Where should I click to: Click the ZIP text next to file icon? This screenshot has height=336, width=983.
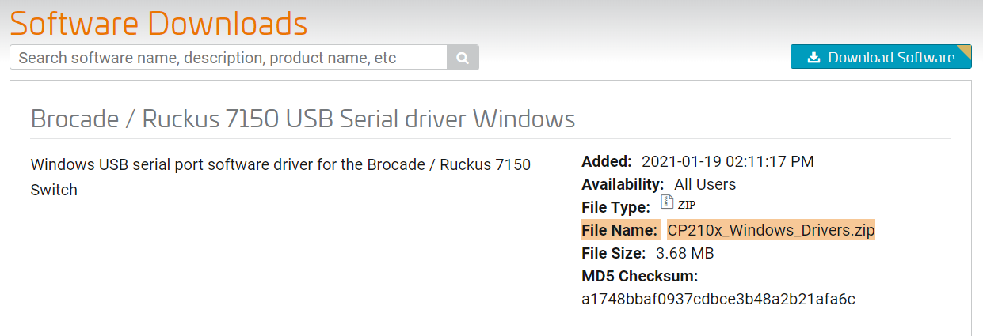(686, 206)
